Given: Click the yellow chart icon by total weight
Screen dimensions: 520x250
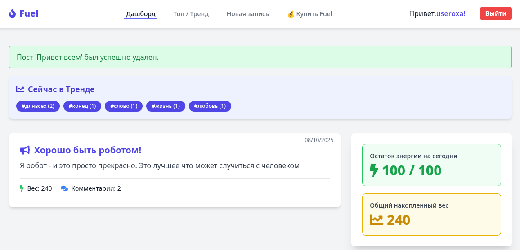Looking at the screenshot, I should pos(376,220).
